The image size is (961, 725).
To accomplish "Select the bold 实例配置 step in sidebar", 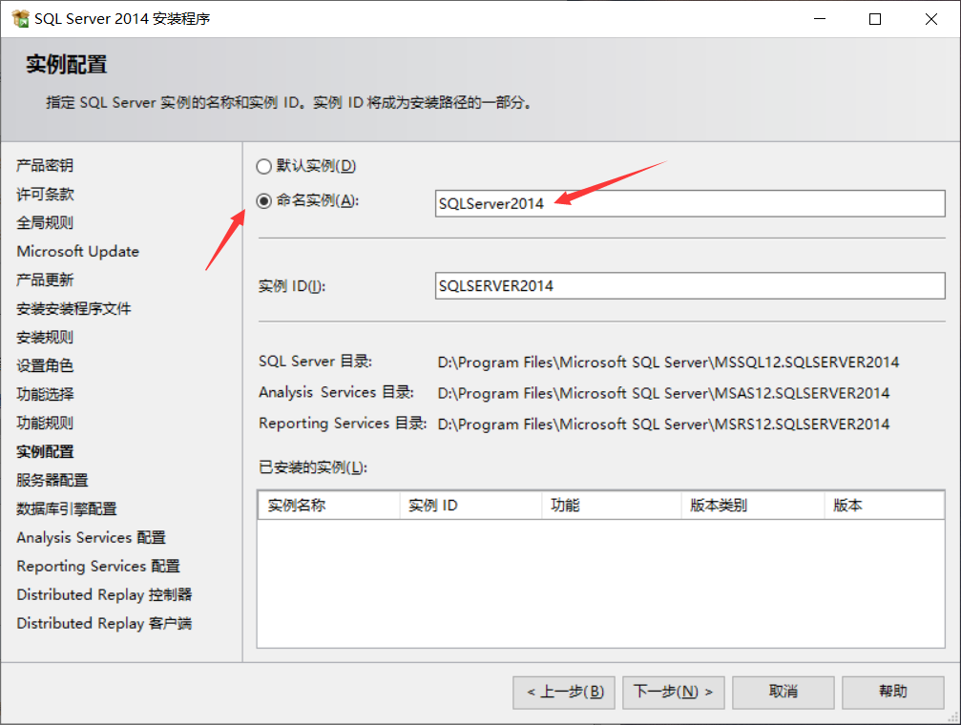I will 45,451.
